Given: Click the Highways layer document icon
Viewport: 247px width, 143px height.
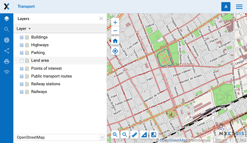Looking at the screenshot, I should [27, 45].
